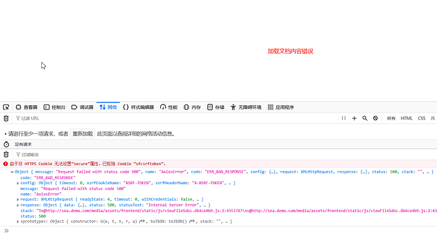
Task: Switch to the 控制台 (Console) tab
Action: 54,108
